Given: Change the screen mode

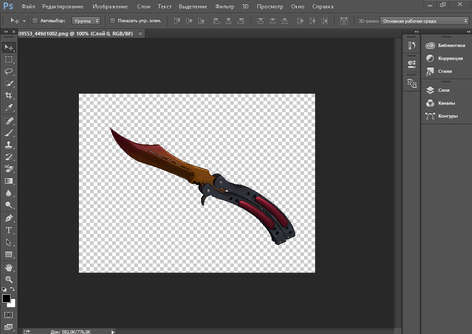Looking at the screenshot, I should click(9, 327).
